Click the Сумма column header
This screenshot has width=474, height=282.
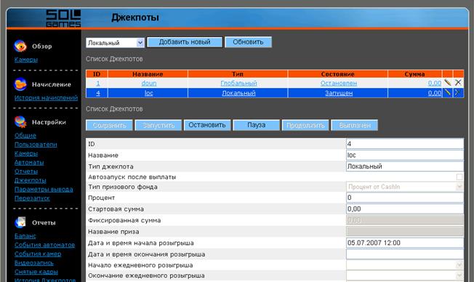pyautogui.click(x=414, y=74)
